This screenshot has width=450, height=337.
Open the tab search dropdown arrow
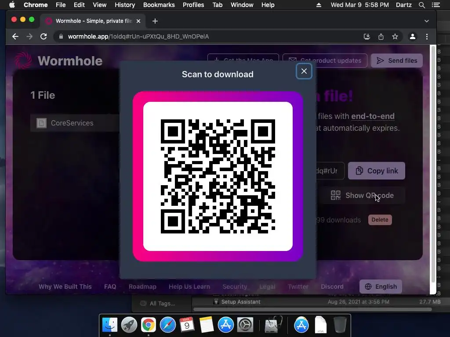coord(427,21)
